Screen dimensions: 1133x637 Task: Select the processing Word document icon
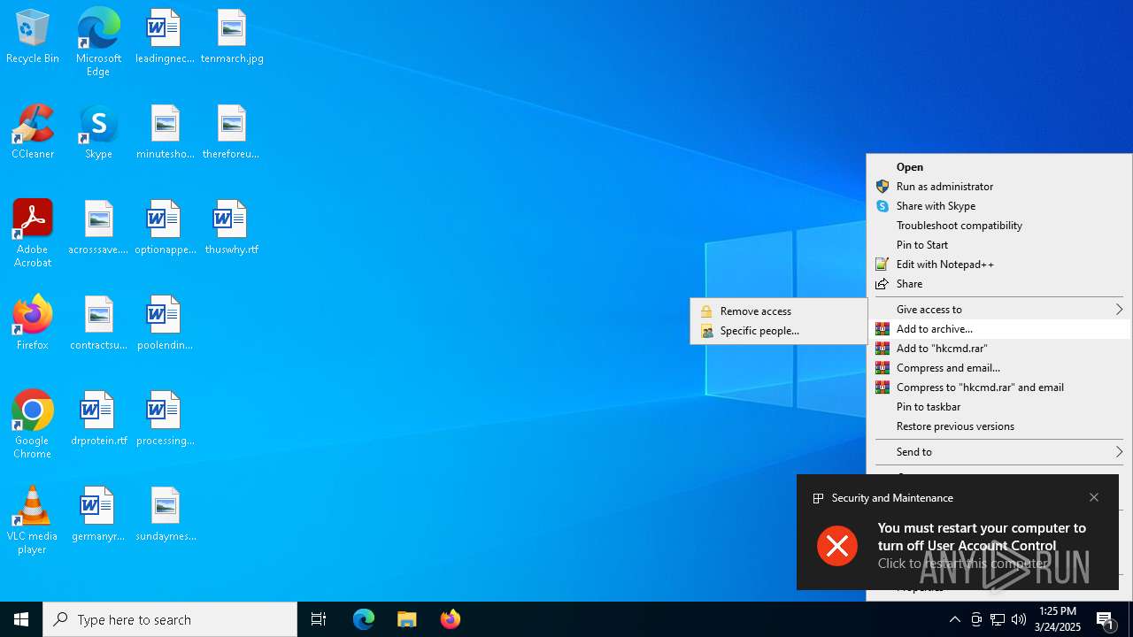click(165, 419)
